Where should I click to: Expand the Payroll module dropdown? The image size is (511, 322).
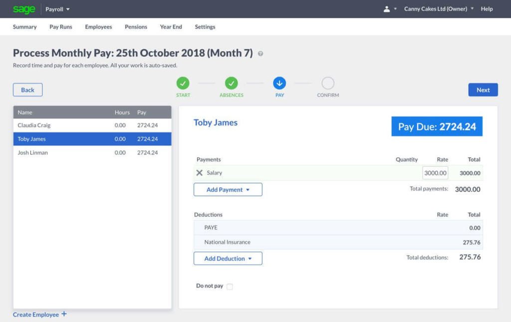point(57,9)
